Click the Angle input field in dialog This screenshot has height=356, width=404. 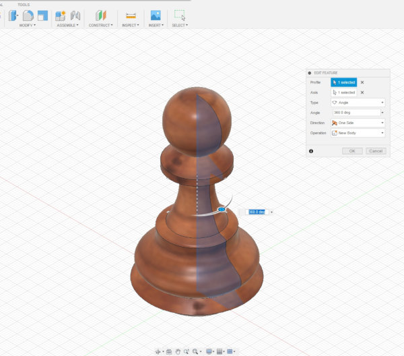pyautogui.click(x=355, y=113)
